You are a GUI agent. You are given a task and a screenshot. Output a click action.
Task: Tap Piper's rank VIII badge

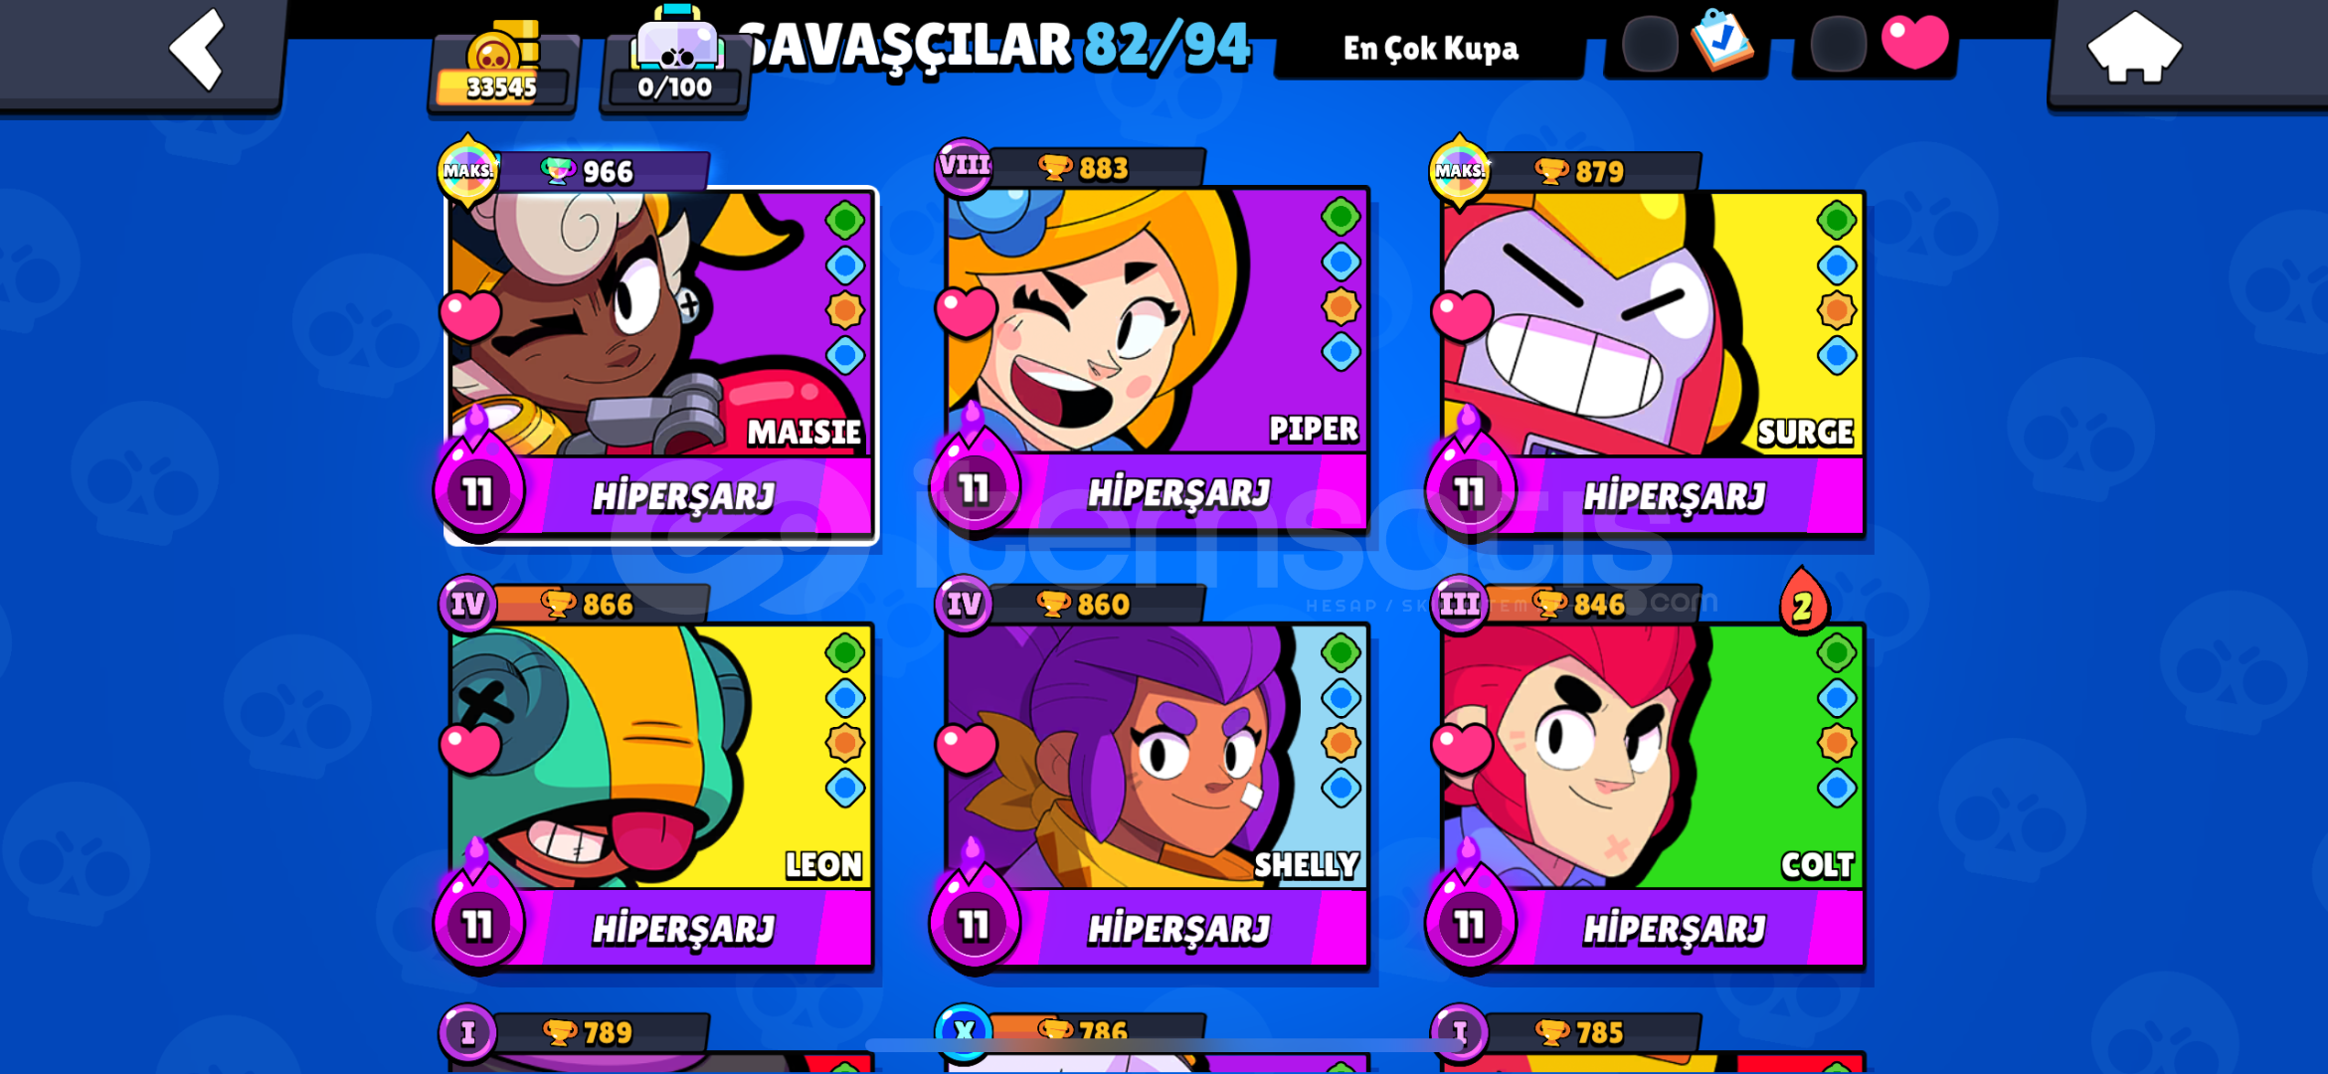click(964, 165)
